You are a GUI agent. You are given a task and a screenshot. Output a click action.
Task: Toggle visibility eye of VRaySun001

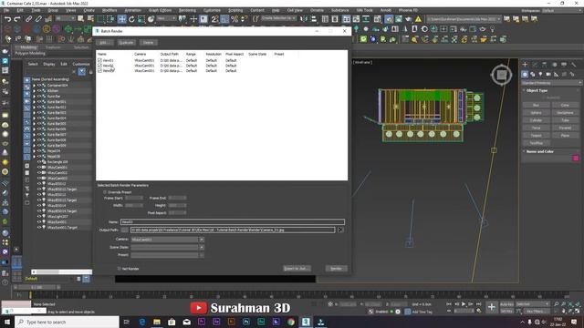[x=38, y=221]
